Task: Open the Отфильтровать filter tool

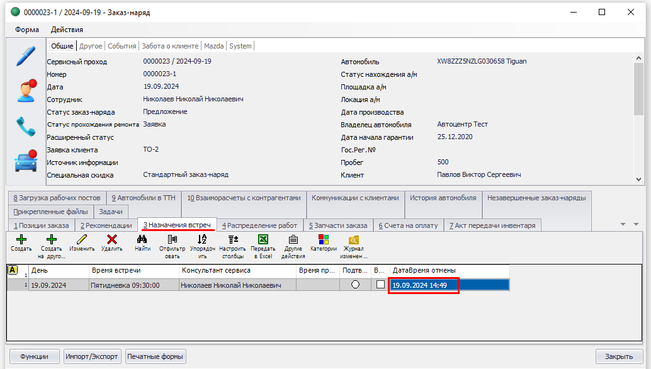Action: tap(172, 240)
